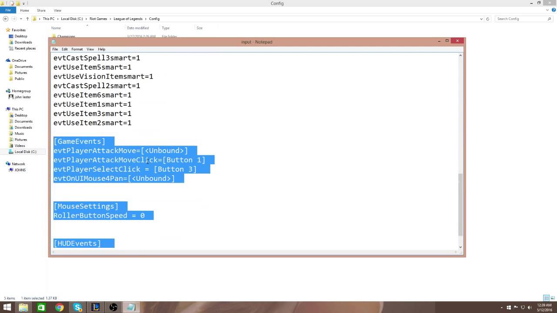Click the Windows Start button
Viewport: 557px width, 313px height.
click(x=7, y=307)
